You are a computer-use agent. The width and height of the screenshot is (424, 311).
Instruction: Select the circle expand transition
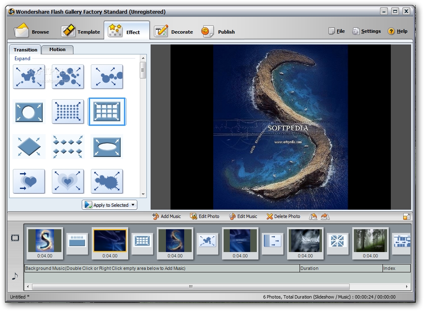pos(29,112)
